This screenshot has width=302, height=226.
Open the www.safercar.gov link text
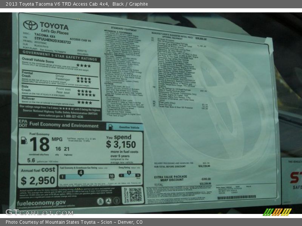pos(49,116)
